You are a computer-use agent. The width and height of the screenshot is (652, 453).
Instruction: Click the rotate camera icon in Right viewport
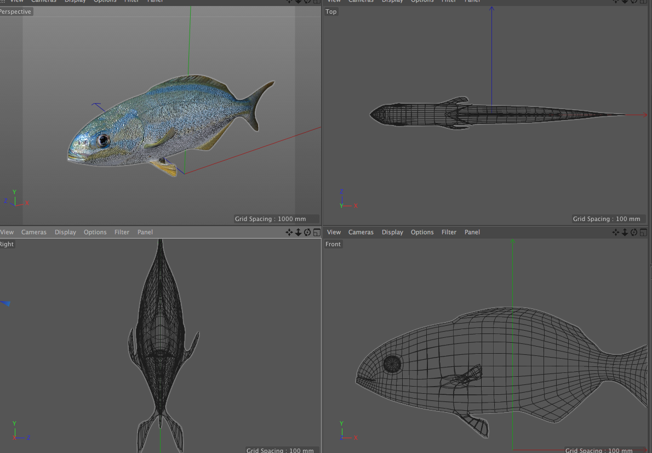coord(307,233)
